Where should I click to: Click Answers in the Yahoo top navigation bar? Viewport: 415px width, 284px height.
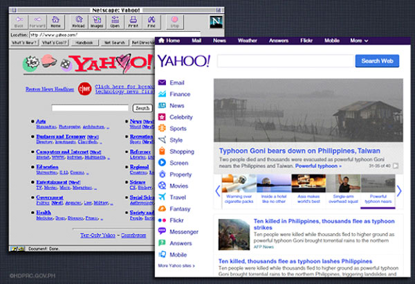click(x=279, y=41)
